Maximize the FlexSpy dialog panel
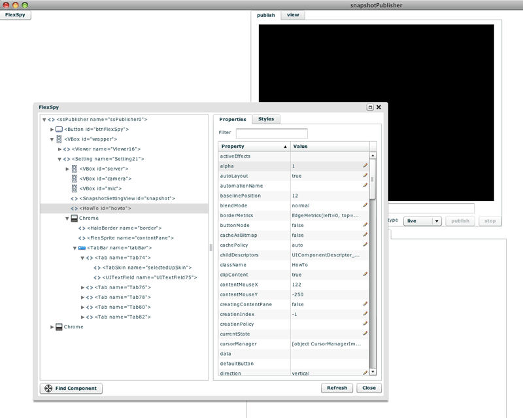This screenshot has height=418, width=523. click(x=370, y=107)
